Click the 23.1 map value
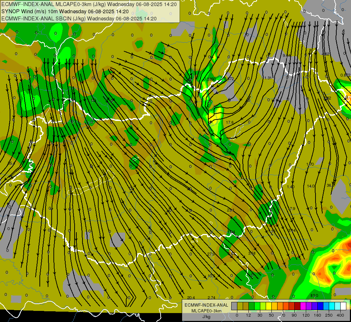This screenshot has width=351, height=322. [231, 210]
